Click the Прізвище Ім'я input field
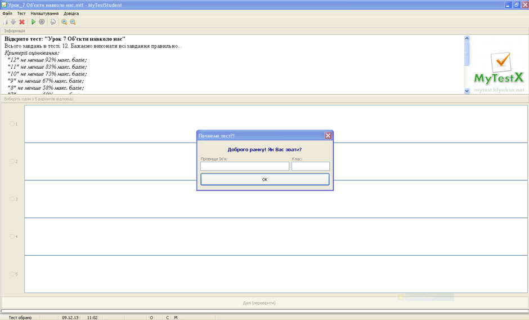 (x=244, y=166)
